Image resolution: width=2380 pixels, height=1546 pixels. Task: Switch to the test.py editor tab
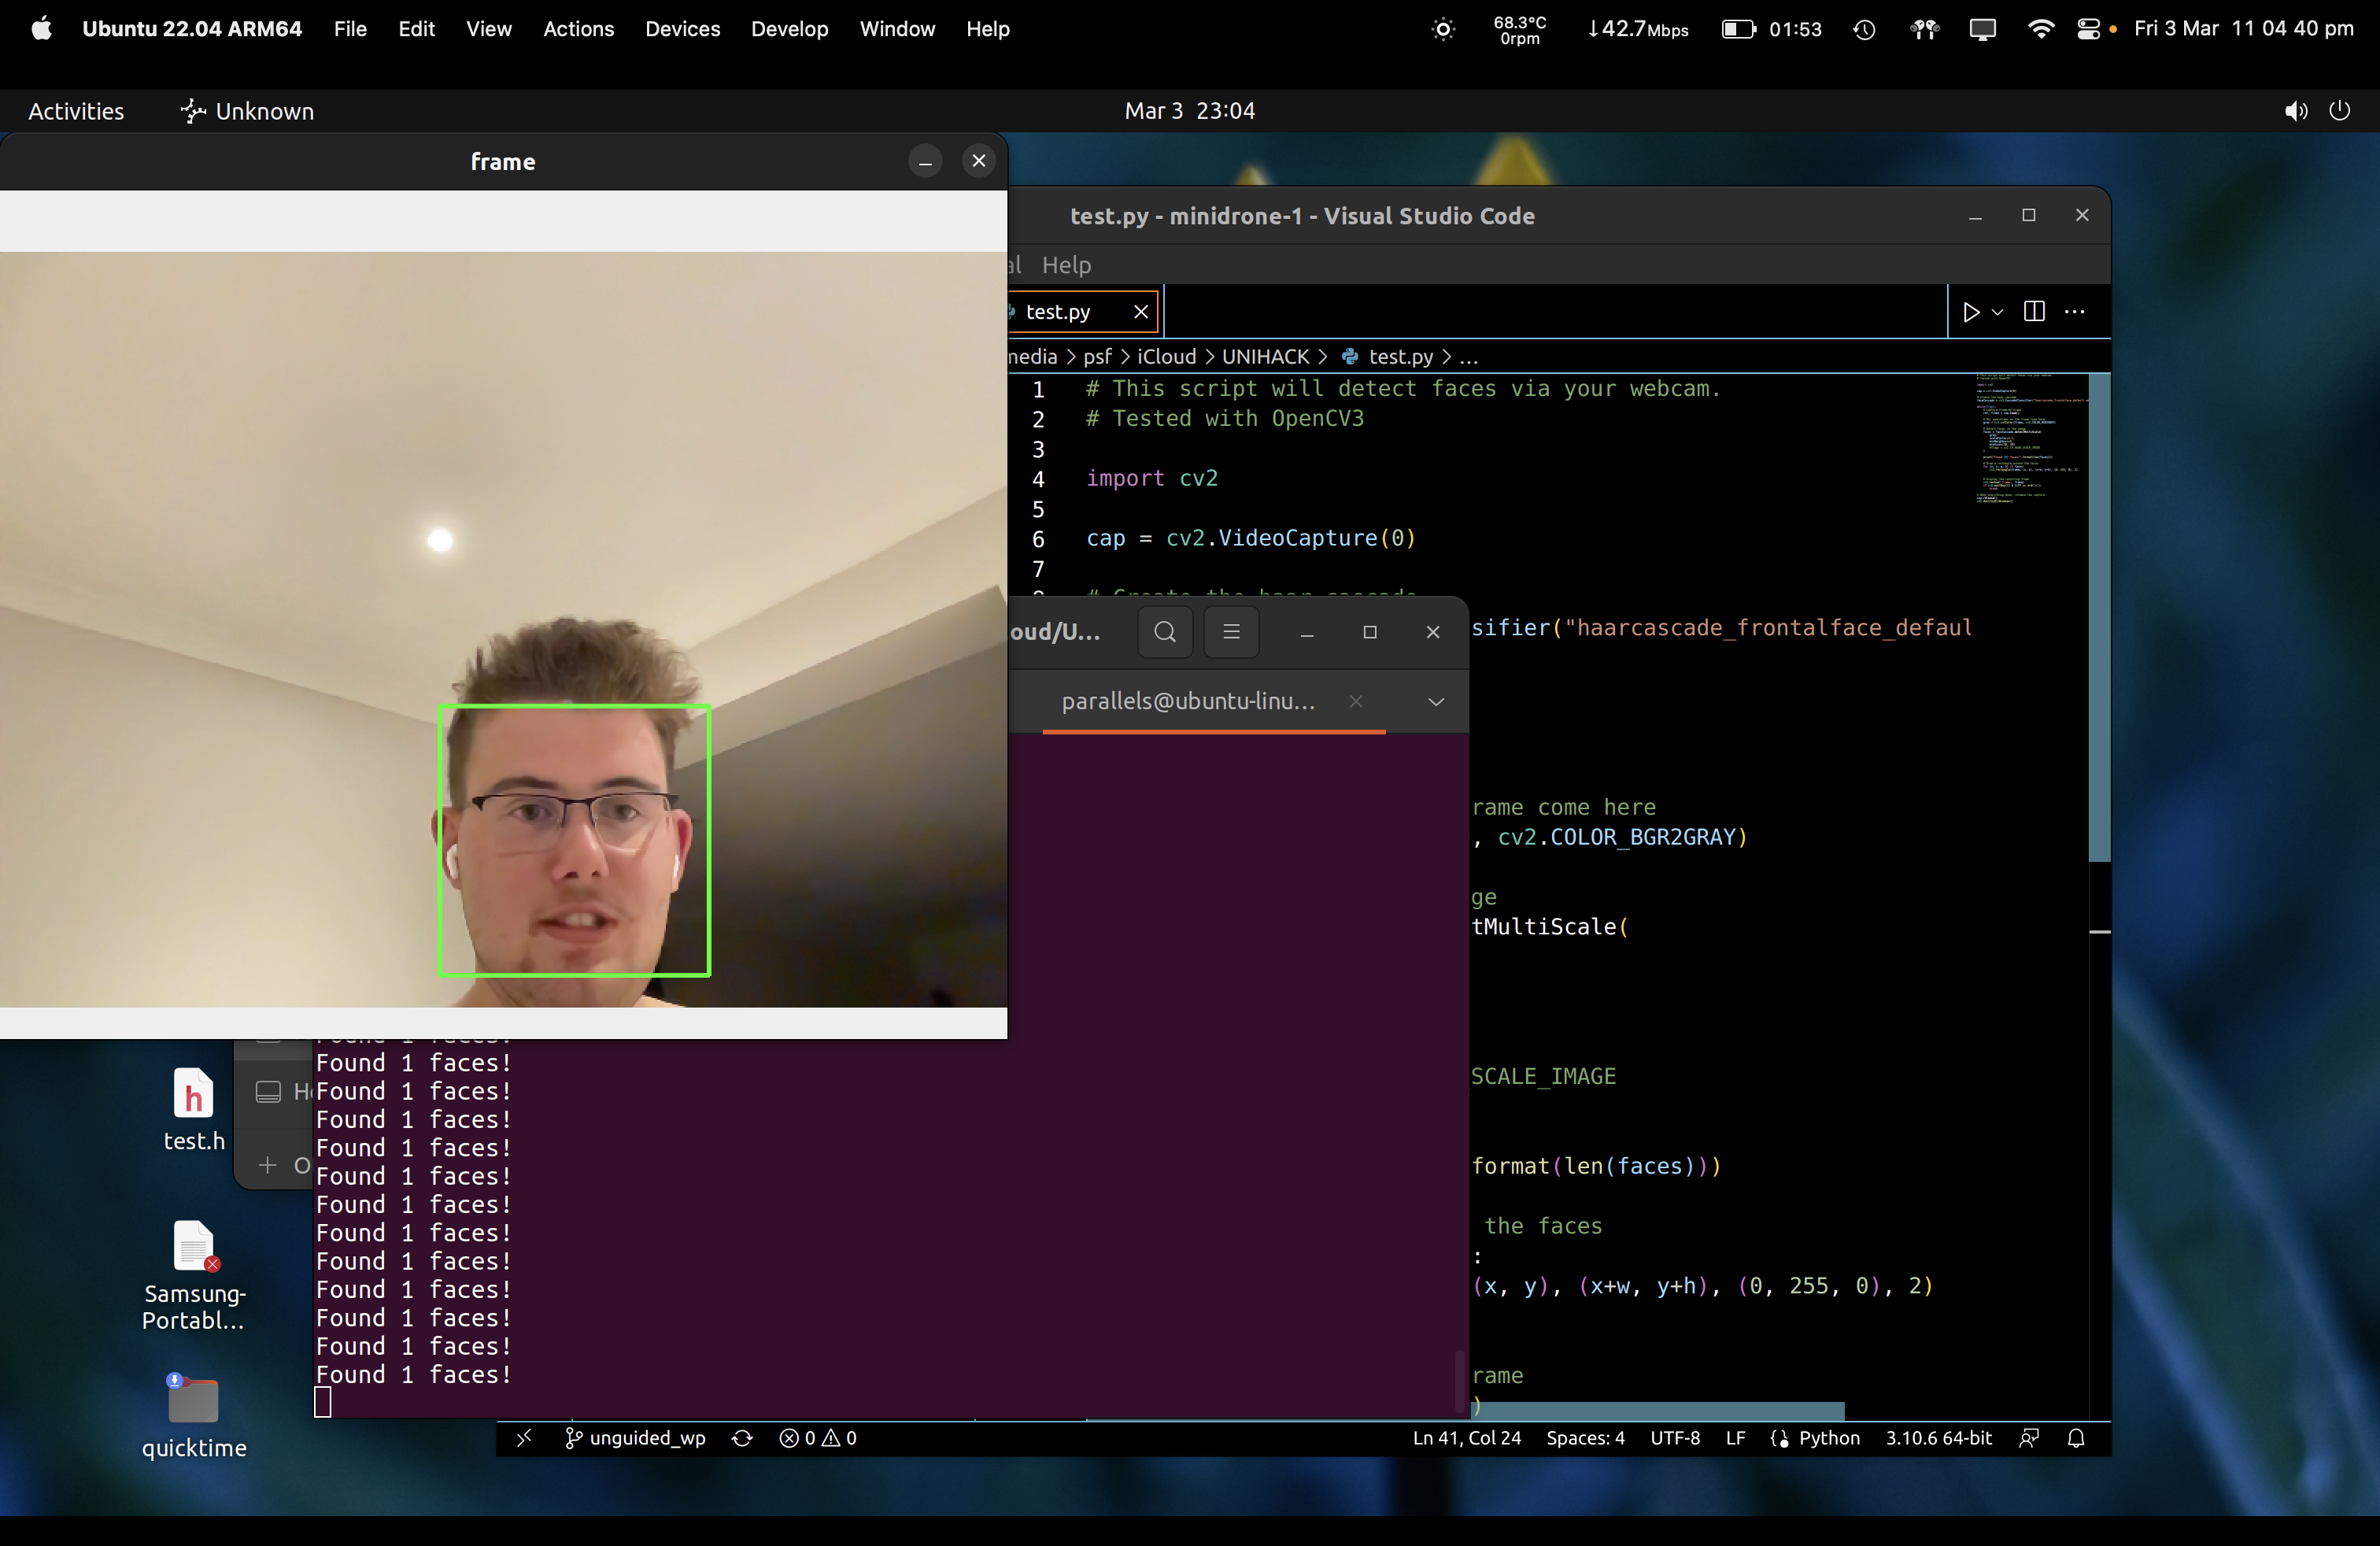1059,312
